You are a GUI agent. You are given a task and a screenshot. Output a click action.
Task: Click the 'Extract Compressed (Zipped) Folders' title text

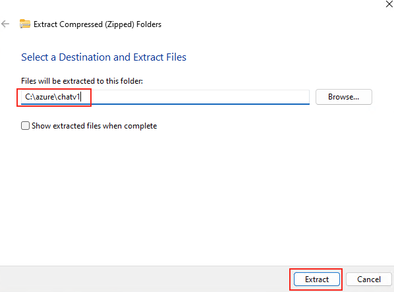98,24
